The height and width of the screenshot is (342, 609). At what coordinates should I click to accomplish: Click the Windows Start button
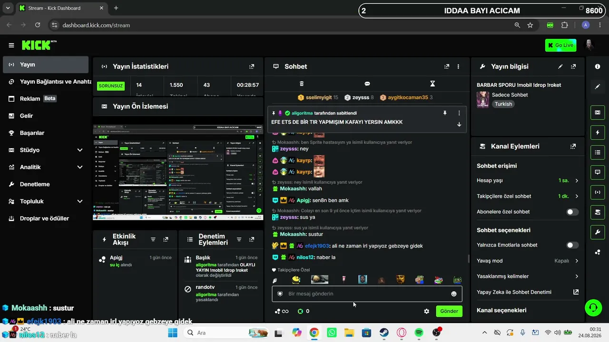click(172, 332)
